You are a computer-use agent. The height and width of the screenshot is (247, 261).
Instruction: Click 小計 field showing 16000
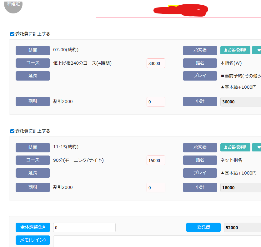coord(240,188)
